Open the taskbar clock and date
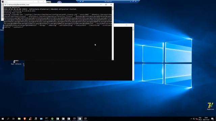The width and height of the screenshot is (216, 121). 206,119
